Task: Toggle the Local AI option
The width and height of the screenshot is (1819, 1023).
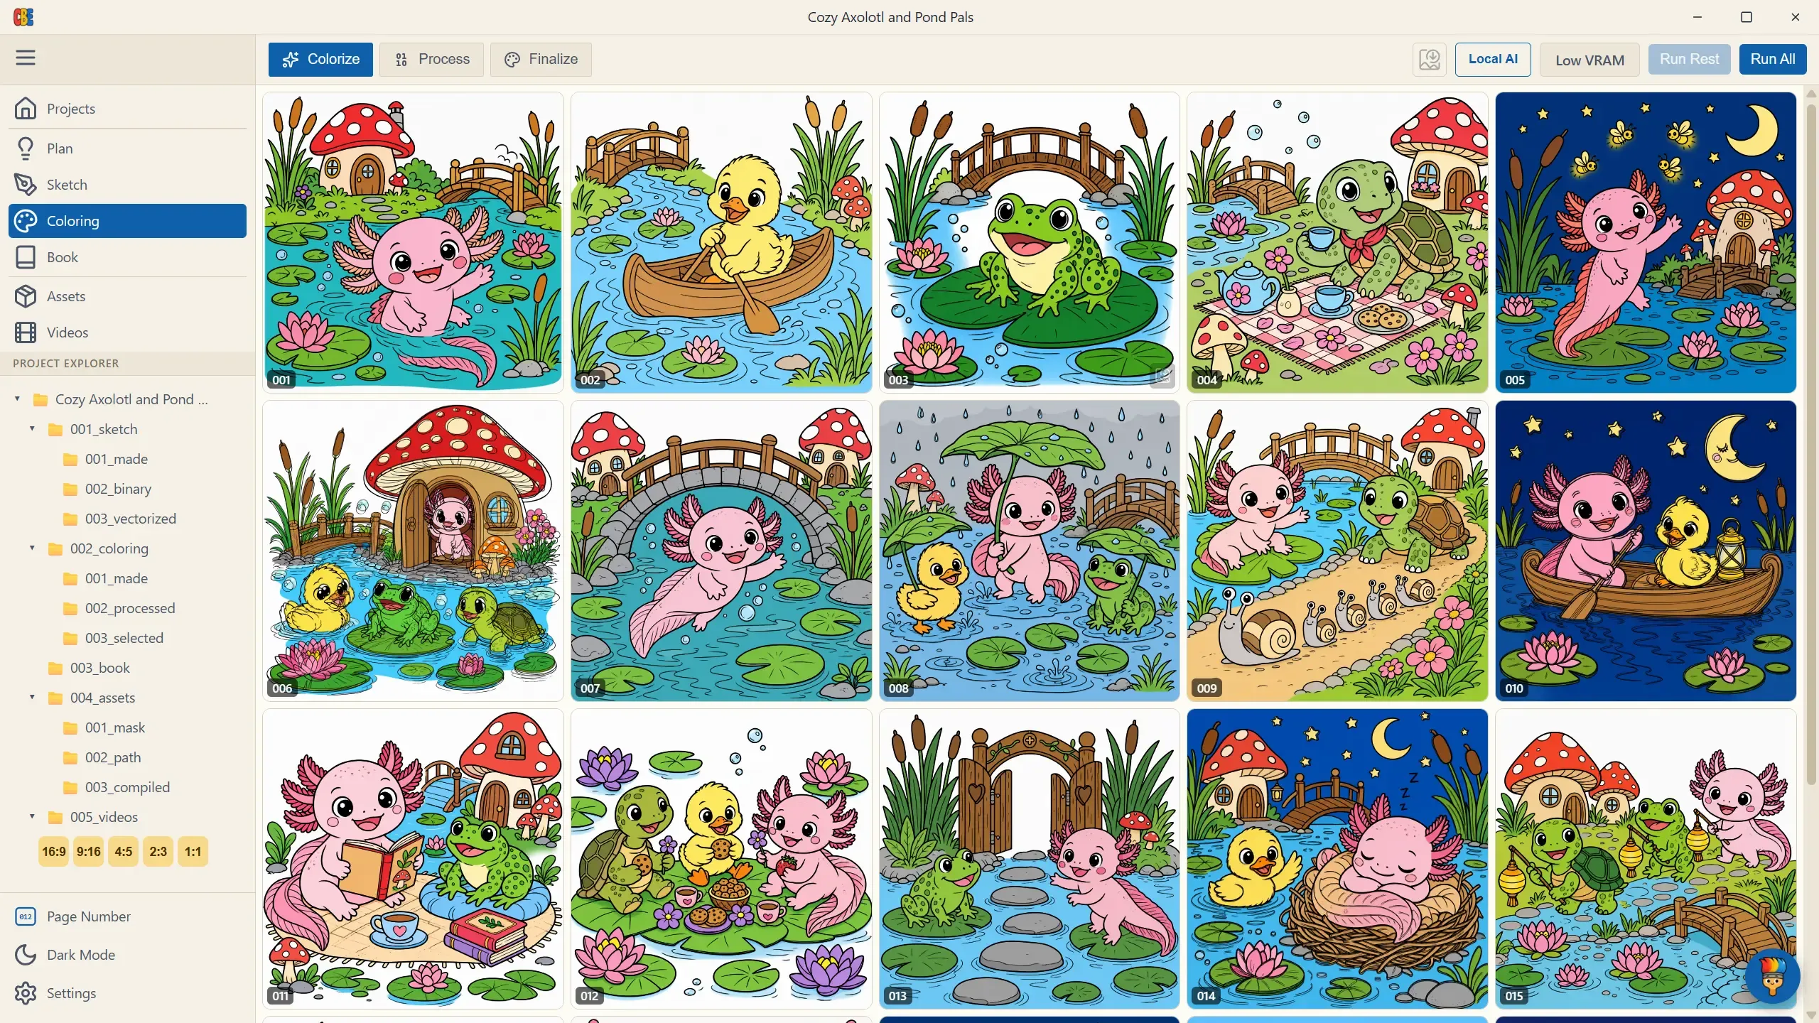Action: click(1493, 59)
